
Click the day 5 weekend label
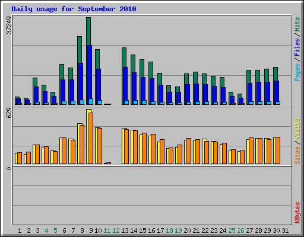click(x=55, y=230)
